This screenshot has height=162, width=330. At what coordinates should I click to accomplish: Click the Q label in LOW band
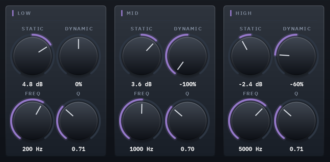tap(79, 93)
